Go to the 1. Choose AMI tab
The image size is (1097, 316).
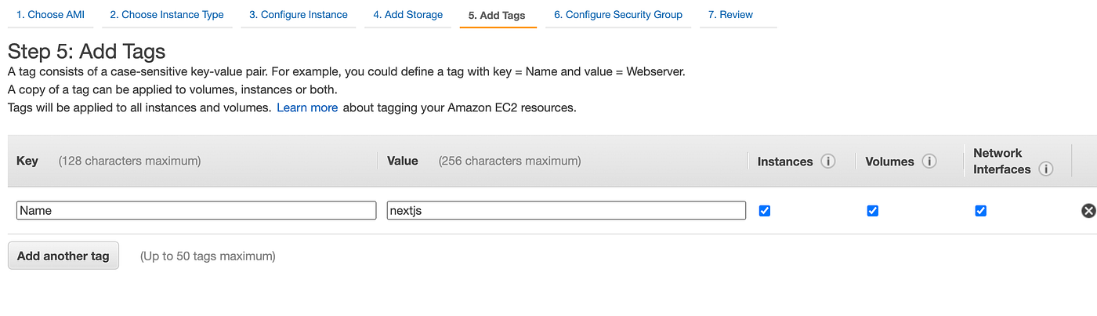tap(50, 15)
